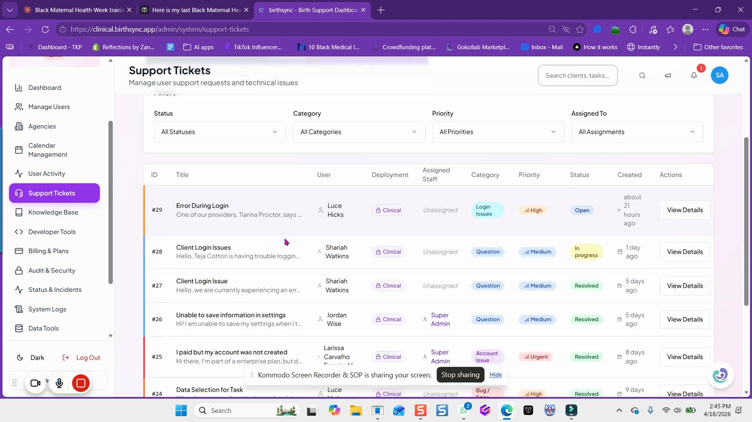Refresh the birthsync page
Viewport: 752px width, 422px height.
pyautogui.click(x=45, y=29)
